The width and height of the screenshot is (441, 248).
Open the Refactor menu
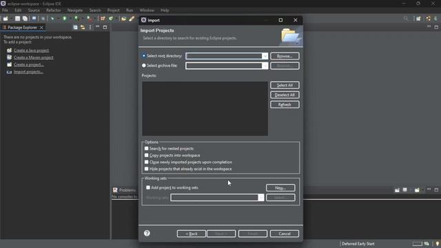[x=54, y=10]
